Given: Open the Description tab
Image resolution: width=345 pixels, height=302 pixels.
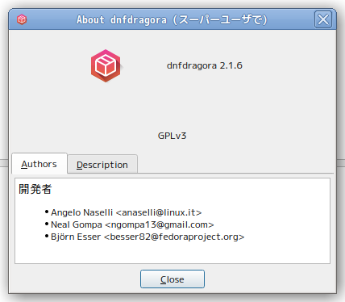Looking at the screenshot, I should click(x=102, y=165).
